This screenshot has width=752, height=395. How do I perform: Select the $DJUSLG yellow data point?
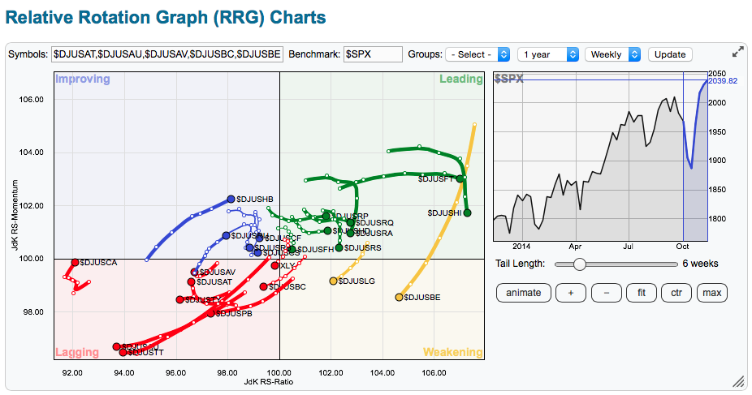(x=333, y=281)
